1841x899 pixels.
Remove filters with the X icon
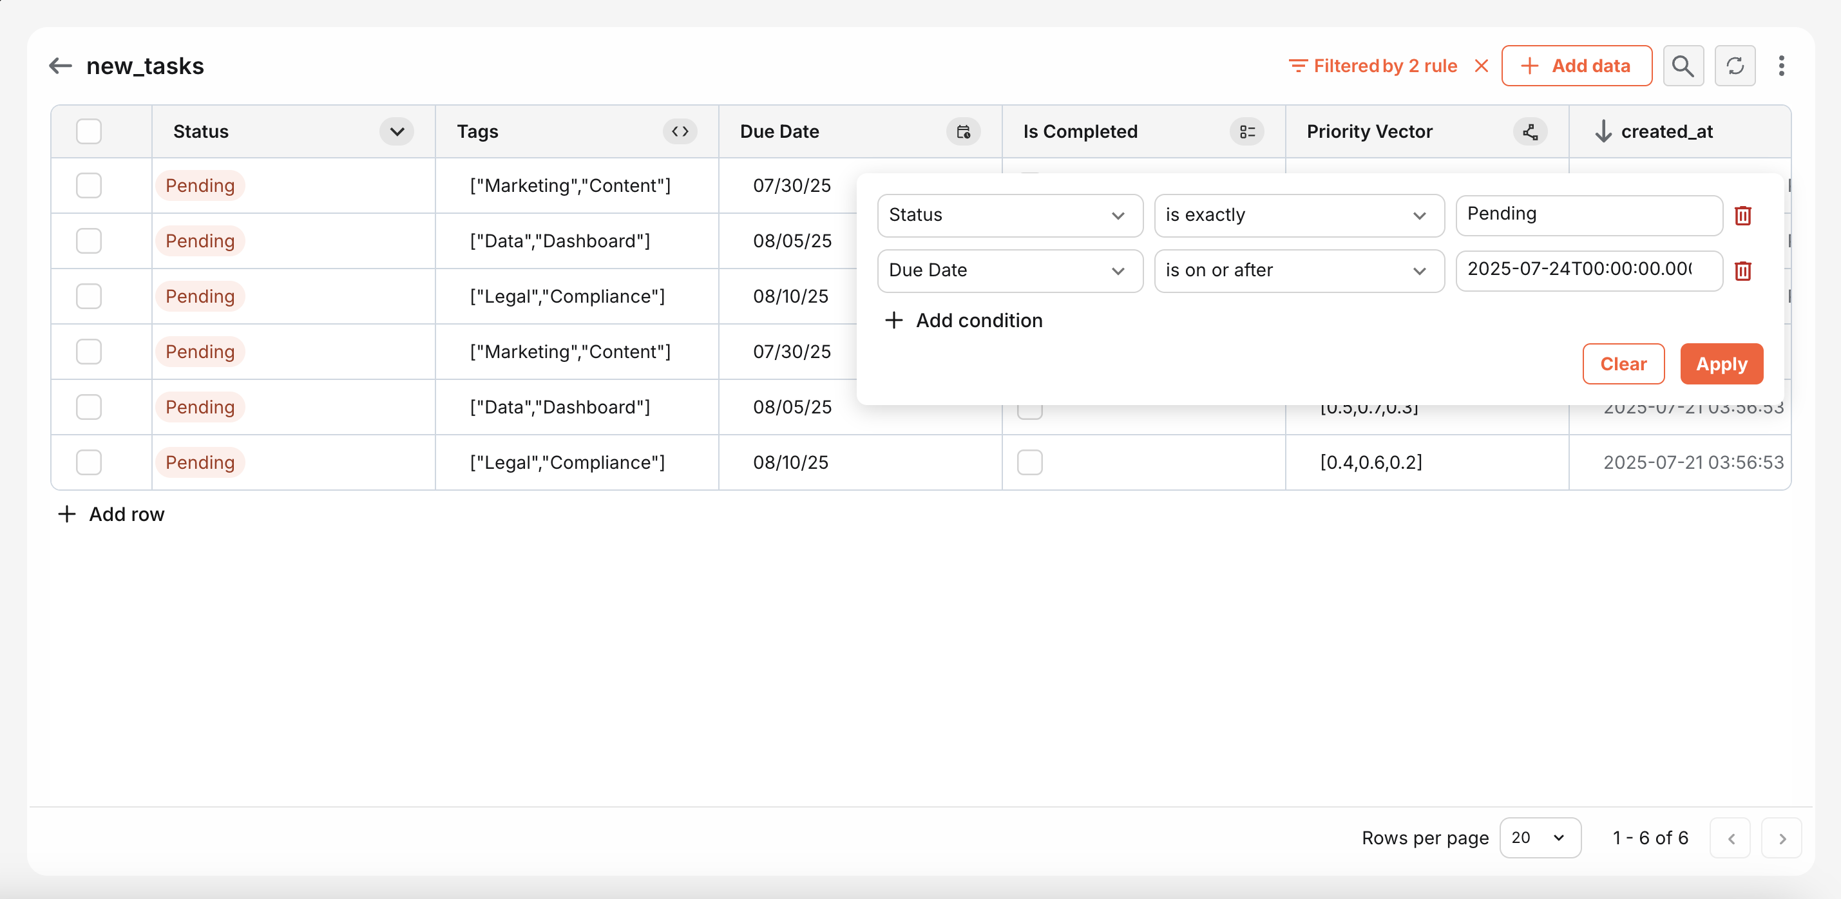(1481, 66)
